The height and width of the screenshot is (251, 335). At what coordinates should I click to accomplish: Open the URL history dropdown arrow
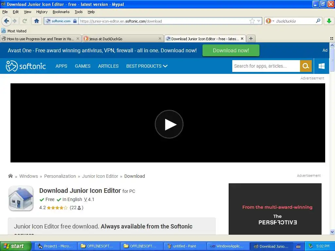pyautogui.click(x=258, y=21)
